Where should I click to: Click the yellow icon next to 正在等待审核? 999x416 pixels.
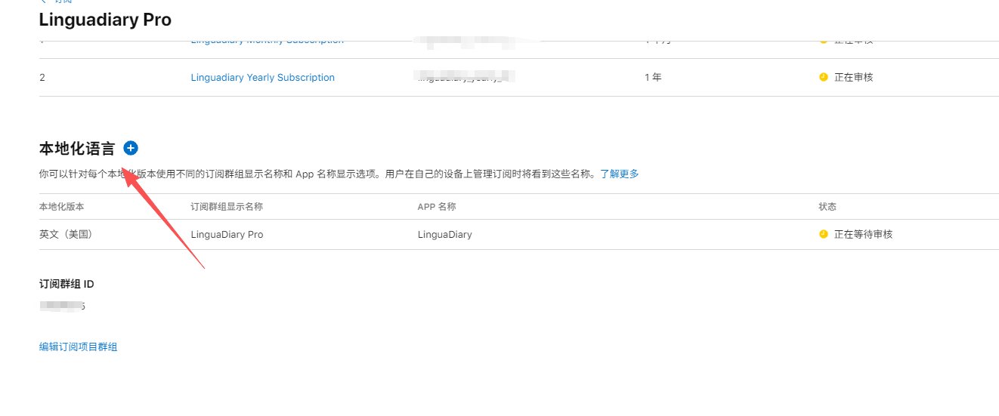coord(824,234)
